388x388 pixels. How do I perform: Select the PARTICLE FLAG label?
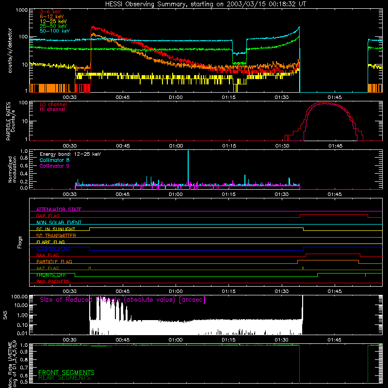(54, 261)
